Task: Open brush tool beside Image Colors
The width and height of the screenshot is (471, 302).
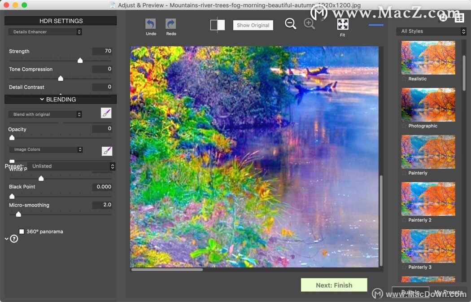Action: coord(107,151)
